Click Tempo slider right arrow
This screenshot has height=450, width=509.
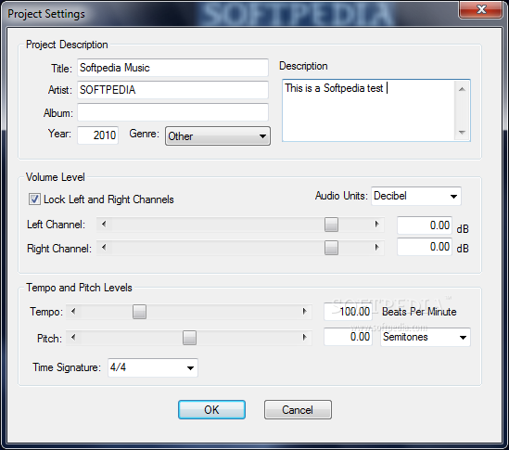304,311
